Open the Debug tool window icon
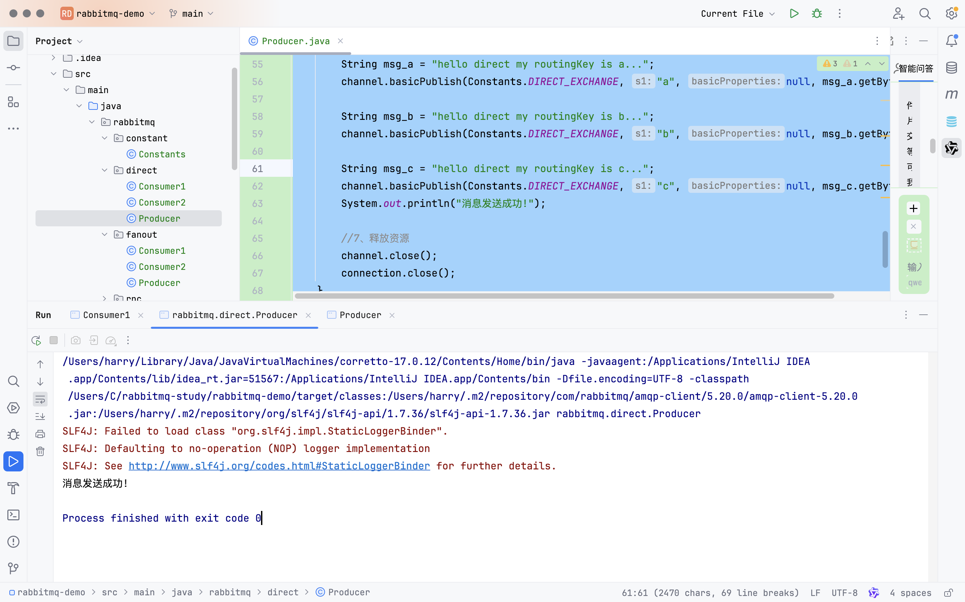The image size is (965, 602). point(13,434)
